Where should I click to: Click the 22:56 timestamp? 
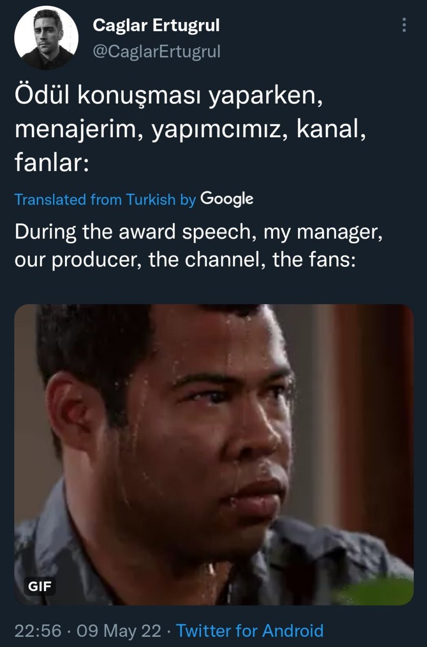[38, 630]
